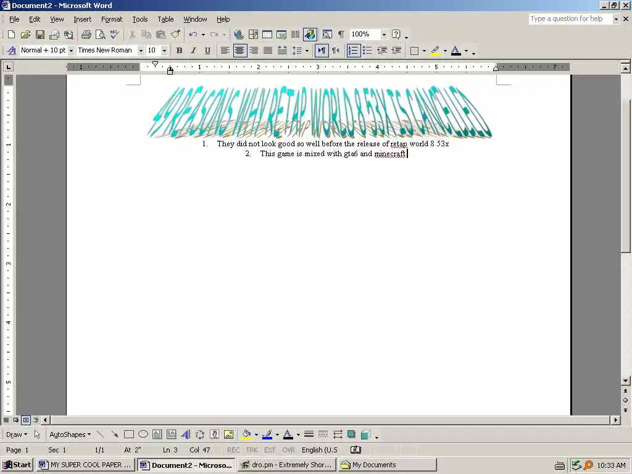Click Document Map icon
Image resolution: width=632 pixels, height=474 pixels.
[x=327, y=35]
